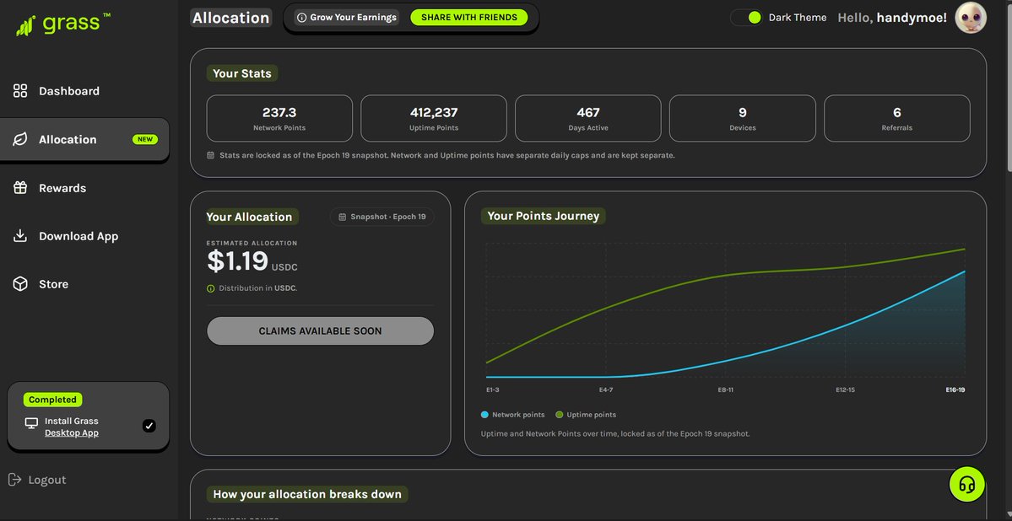Click the calendar icon in Snapshot badge
This screenshot has height=521, width=1012.
[x=343, y=217]
